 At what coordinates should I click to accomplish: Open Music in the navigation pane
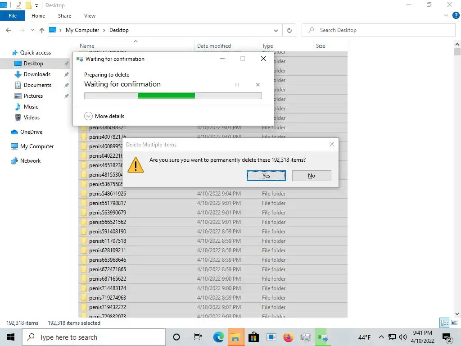click(x=31, y=106)
